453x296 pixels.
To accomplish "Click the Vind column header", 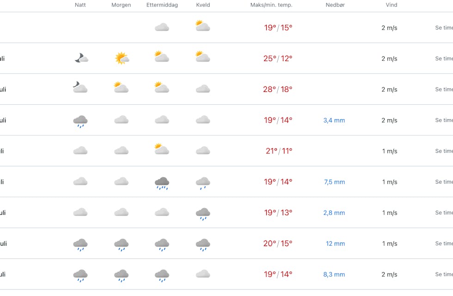I will [392, 5].
